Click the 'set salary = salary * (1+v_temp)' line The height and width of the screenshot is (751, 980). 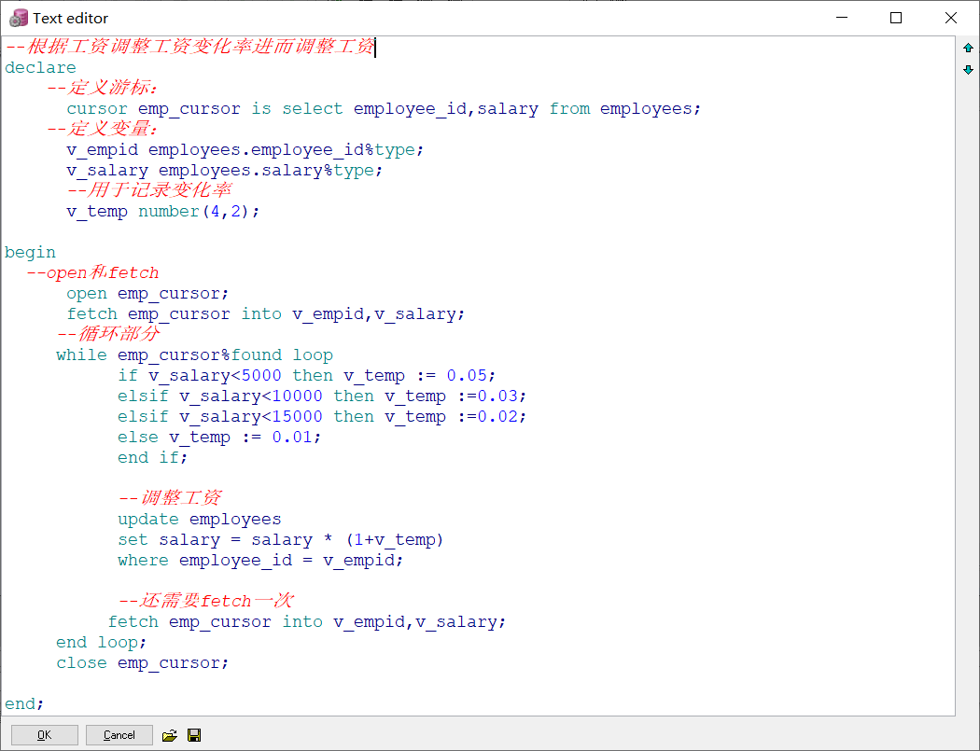(x=281, y=540)
